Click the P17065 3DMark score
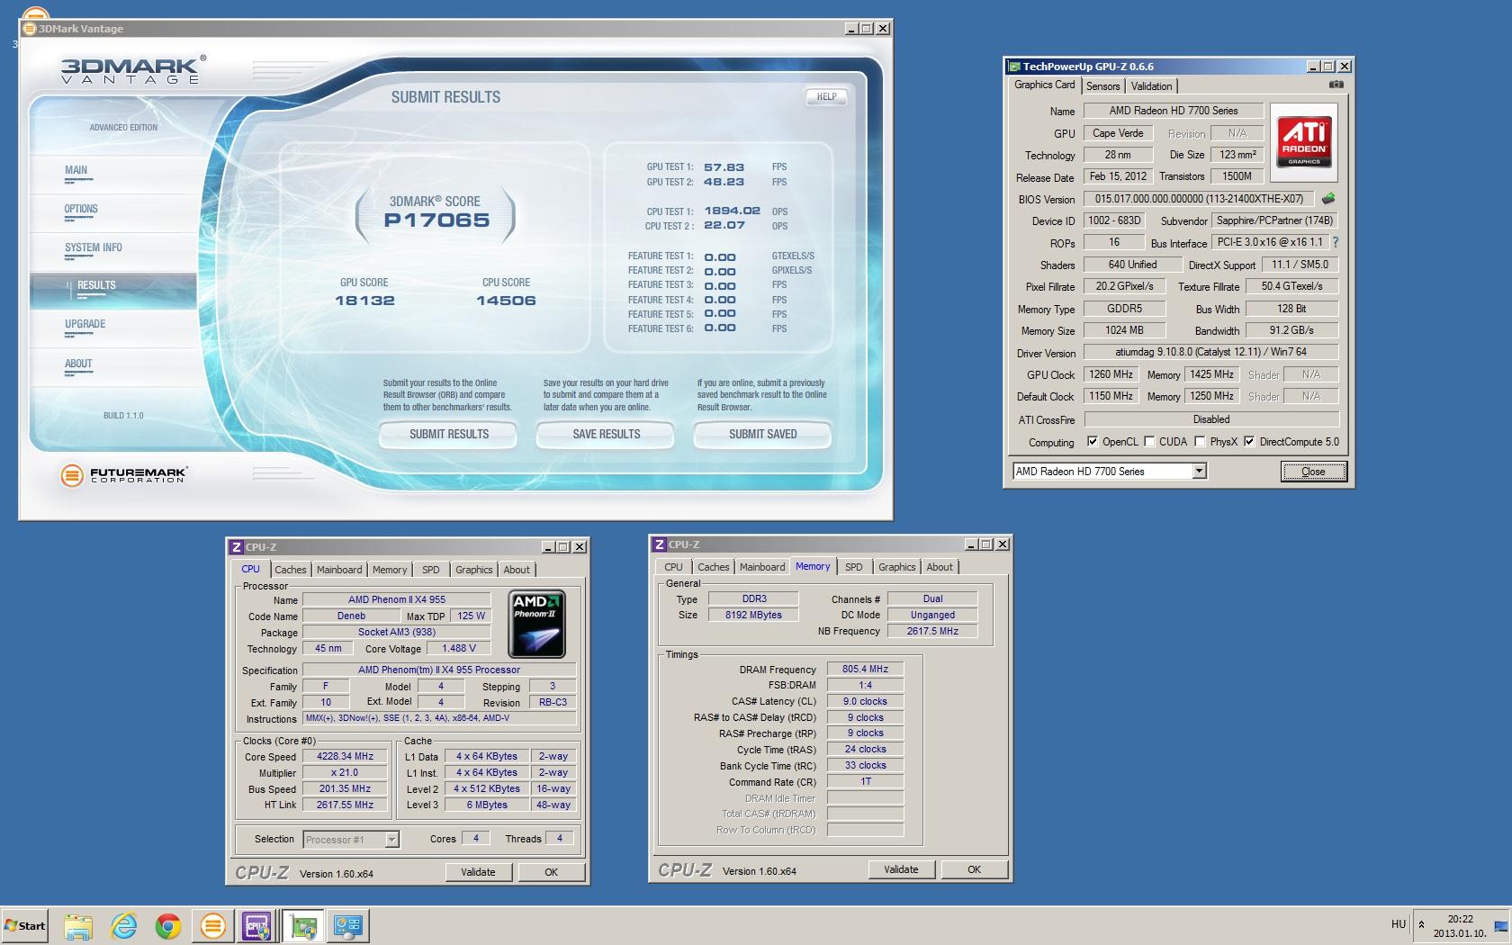1512x945 pixels. pyautogui.click(x=436, y=220)
